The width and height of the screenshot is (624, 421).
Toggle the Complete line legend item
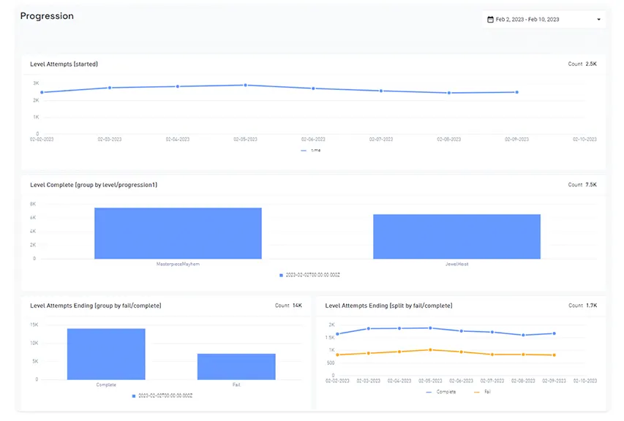441,392
